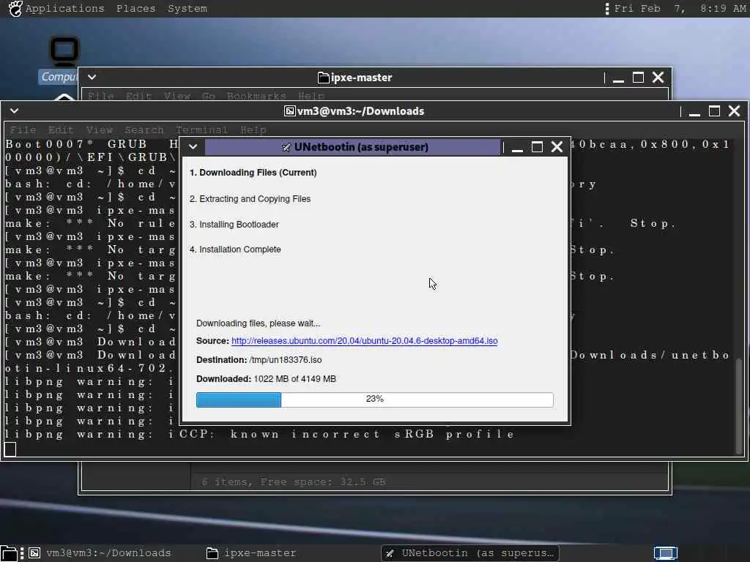
Task: Click the 23% download progress bar
Action: 374,400
